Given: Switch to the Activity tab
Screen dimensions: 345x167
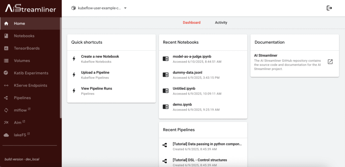Looking at the screenshot, I should [x=221, y=22].
